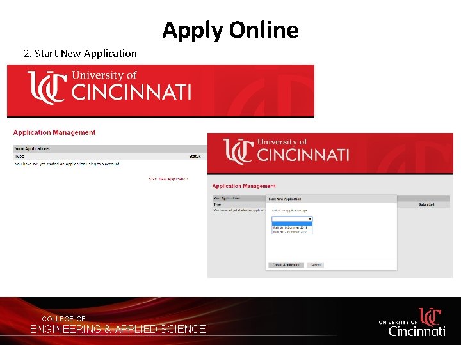Viewport: 461px width, 345px height.
Task: Click College of Engineering & Applied Science text
Action: tap(118, 325)
